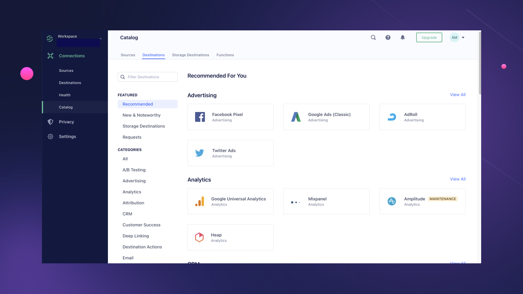Click the Twitter bird logo

(x=200, y=153)
